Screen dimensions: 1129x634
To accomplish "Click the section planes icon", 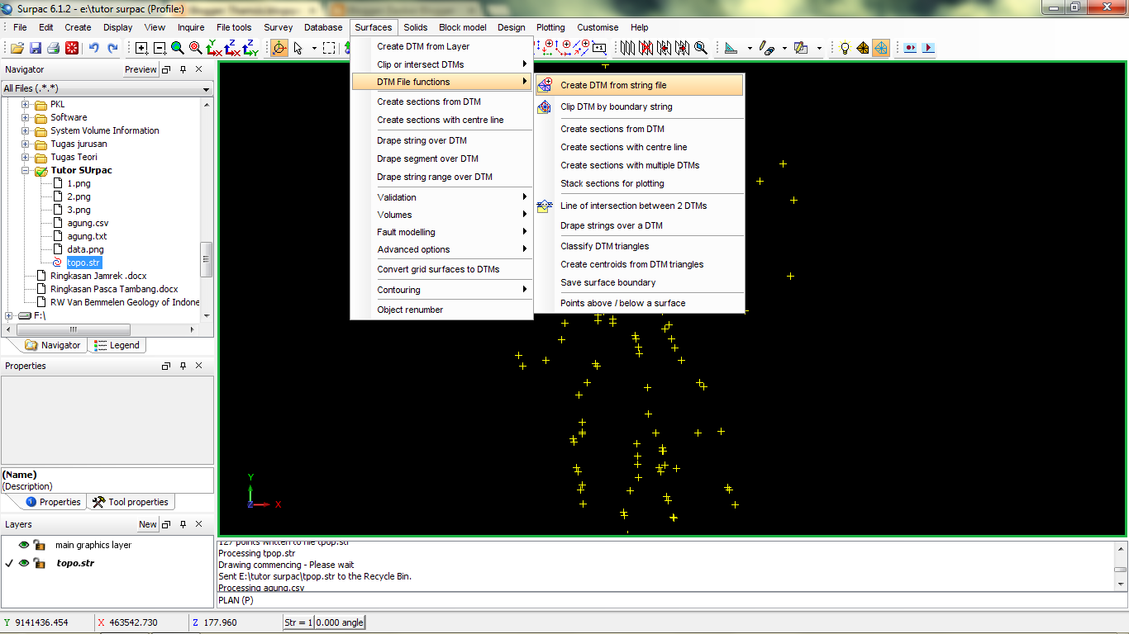I will 628,48.
